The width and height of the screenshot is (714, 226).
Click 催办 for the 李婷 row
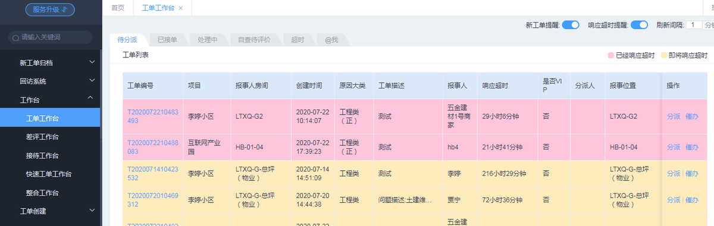click(x=691, y=174)
